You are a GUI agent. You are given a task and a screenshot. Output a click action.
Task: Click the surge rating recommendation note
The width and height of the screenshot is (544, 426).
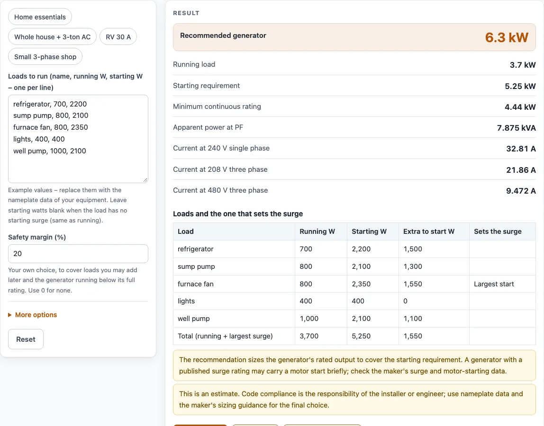354,365
